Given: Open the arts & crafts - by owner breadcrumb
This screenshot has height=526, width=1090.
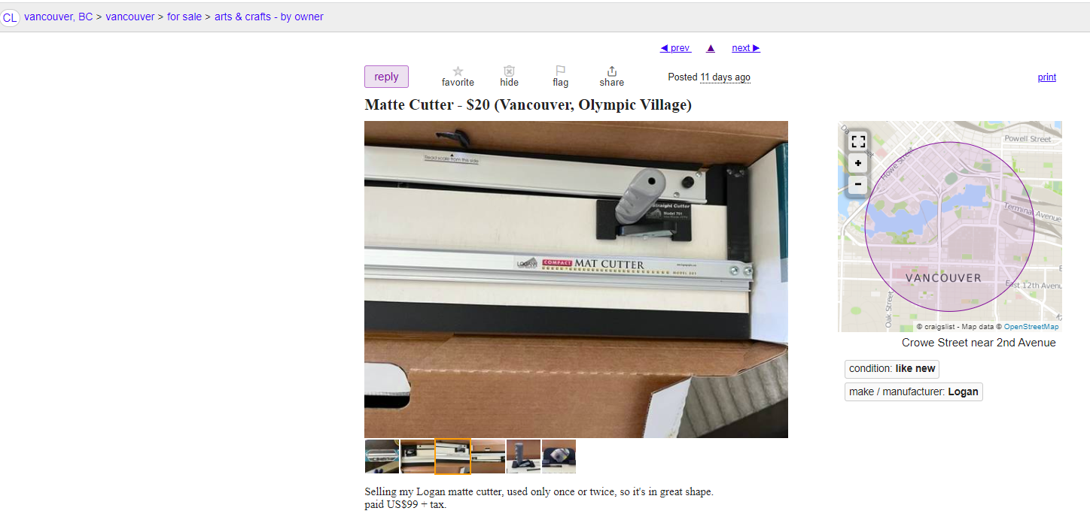Looking at the screenshot, I should point(269,17).
